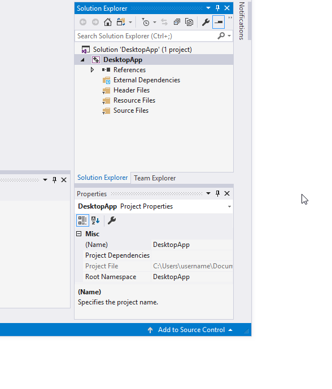The height and width of the screenshot is (389, 332).
Task: Toggle pin on the lower-left tool window
Action: tap(54, 180)
